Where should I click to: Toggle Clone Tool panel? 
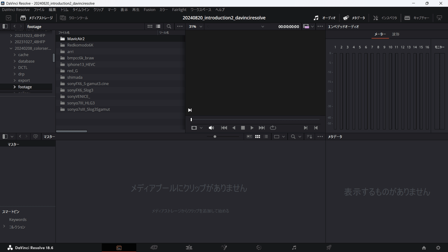[x=74, y=18]
